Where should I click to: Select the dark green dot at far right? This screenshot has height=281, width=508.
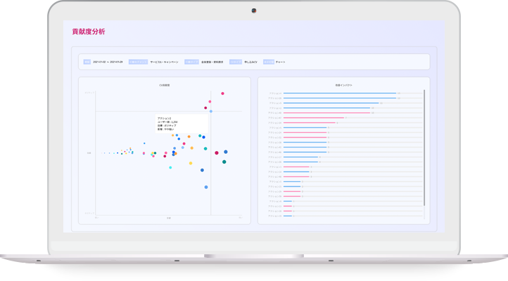click(x=224, y=162)
